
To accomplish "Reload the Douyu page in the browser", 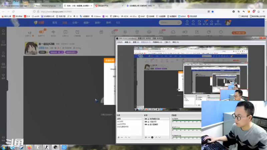I will coord(13,12).
